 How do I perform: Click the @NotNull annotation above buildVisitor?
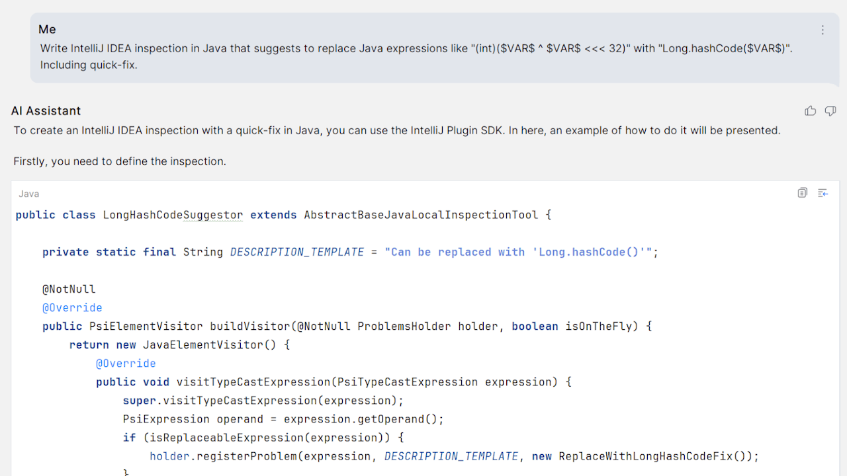tap(69, 289)
